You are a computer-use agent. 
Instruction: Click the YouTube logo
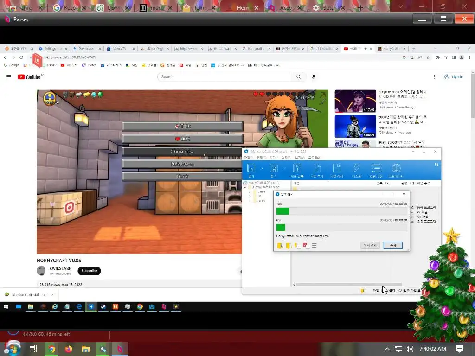click(29, 77)
